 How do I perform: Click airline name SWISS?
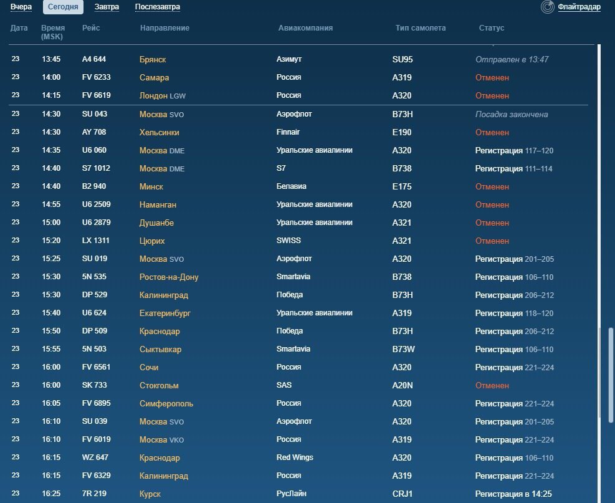288,240
